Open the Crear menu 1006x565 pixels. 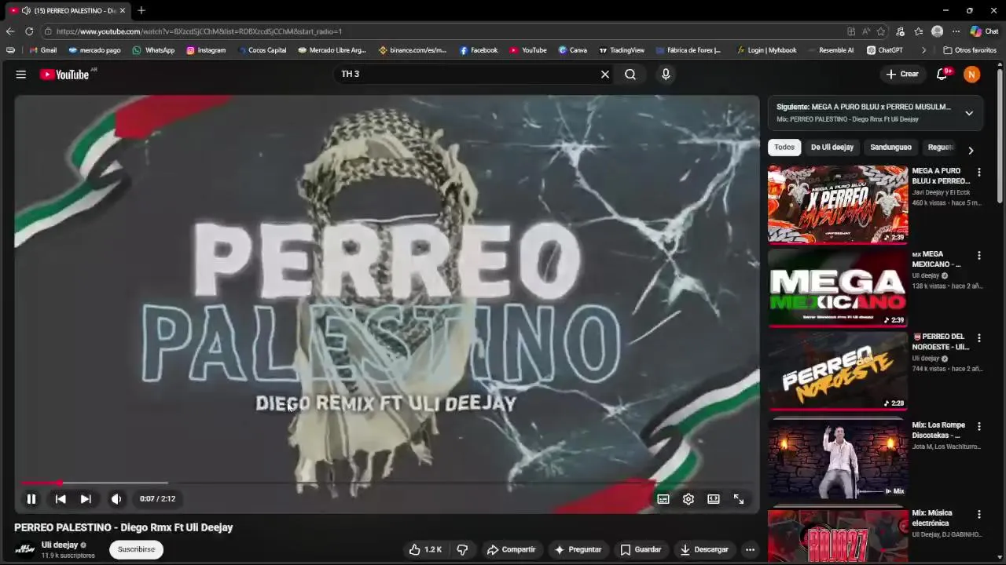[901, 74]
